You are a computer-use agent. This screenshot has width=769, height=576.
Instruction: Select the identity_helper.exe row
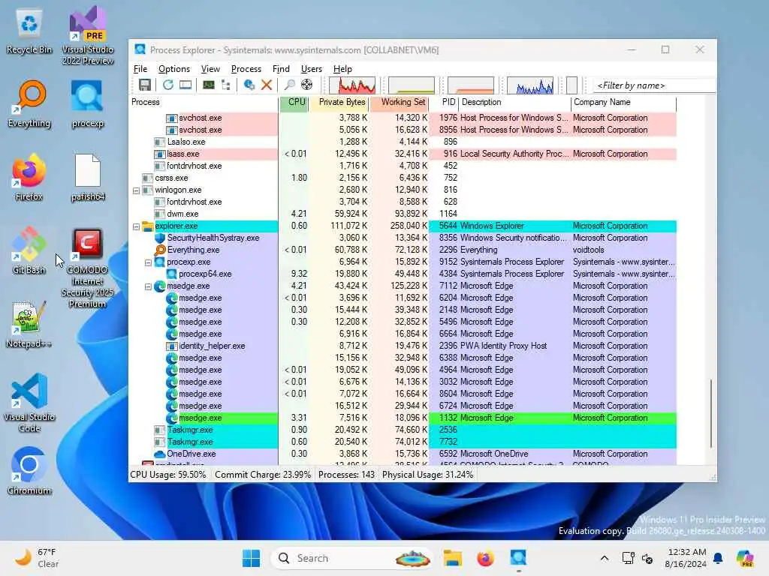[x=403, y=346]
